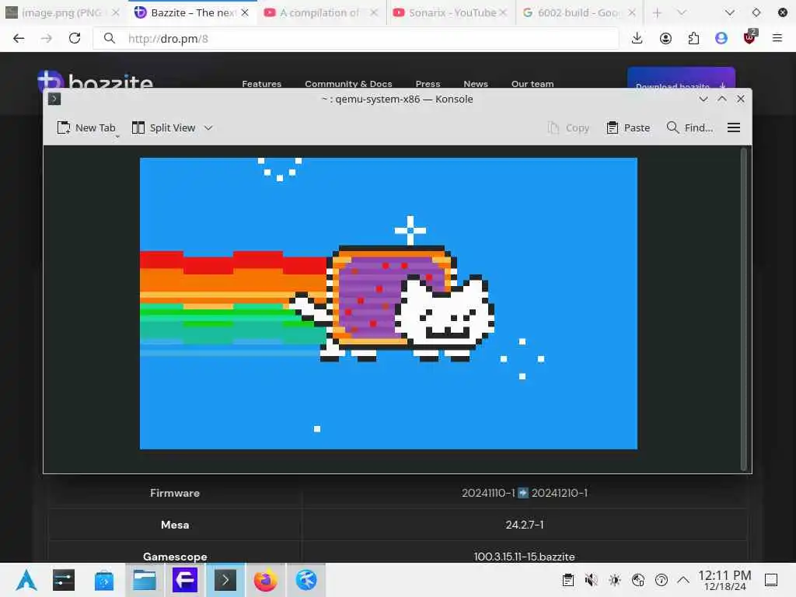Switch to the 6002 build Google tab
This screenshot has width=796, height=597.
point(578,12)
